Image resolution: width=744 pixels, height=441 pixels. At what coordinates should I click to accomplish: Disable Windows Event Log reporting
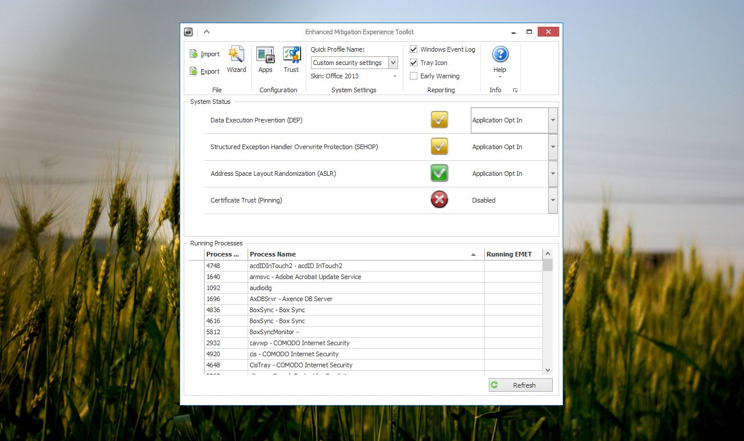pos(414,49)
